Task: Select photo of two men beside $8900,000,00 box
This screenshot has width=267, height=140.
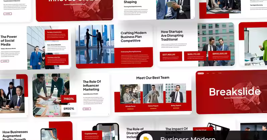Action: click(216, 45)
